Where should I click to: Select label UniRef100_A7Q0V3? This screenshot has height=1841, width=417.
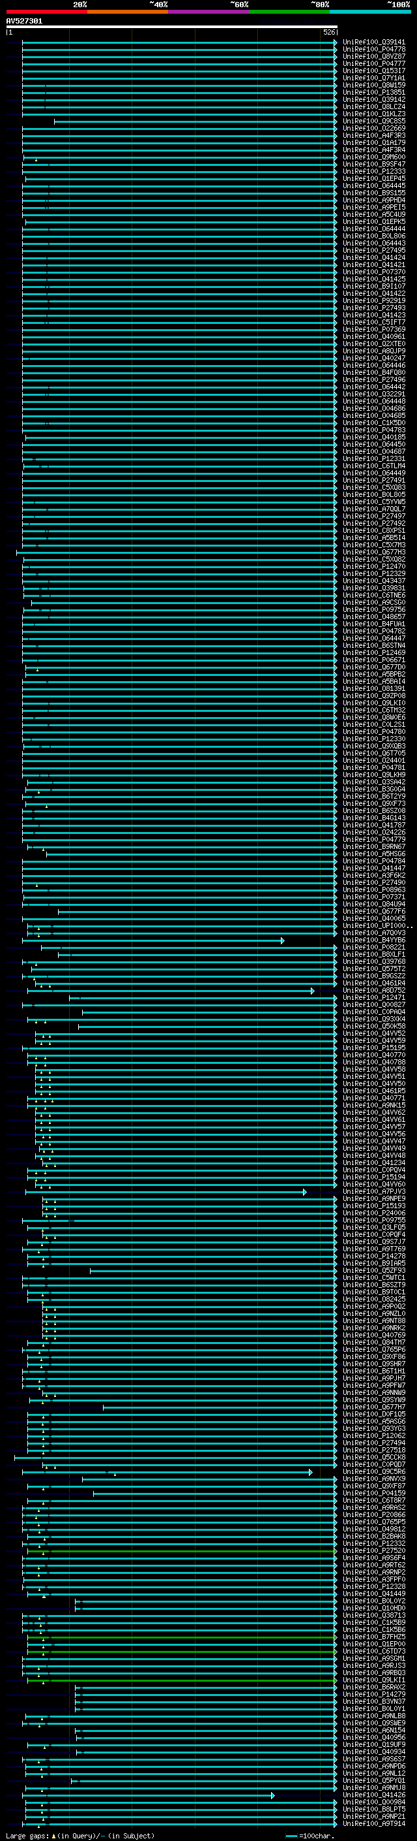point(374,933)
